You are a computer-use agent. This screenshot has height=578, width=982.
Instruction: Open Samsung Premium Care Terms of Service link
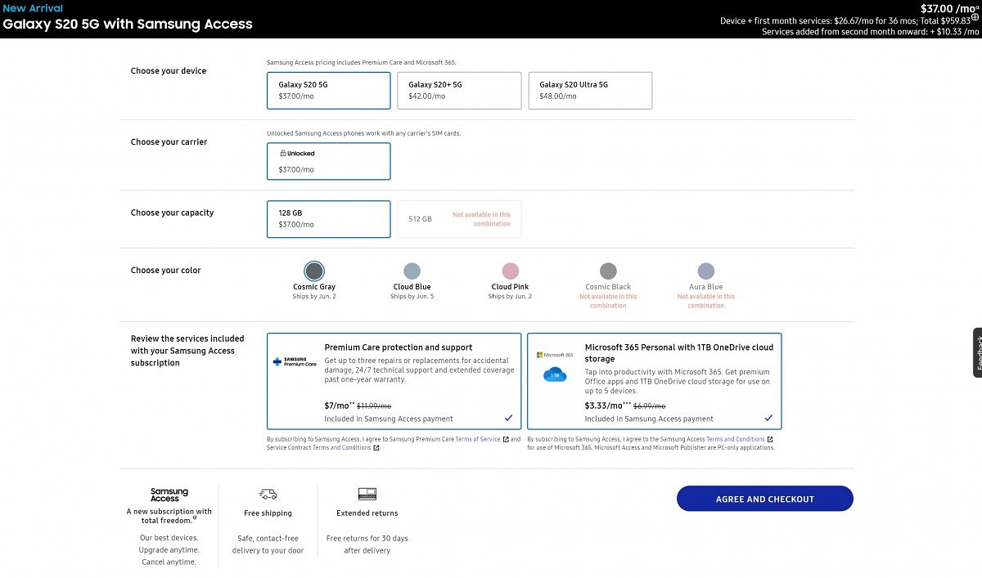pos(479,439)
